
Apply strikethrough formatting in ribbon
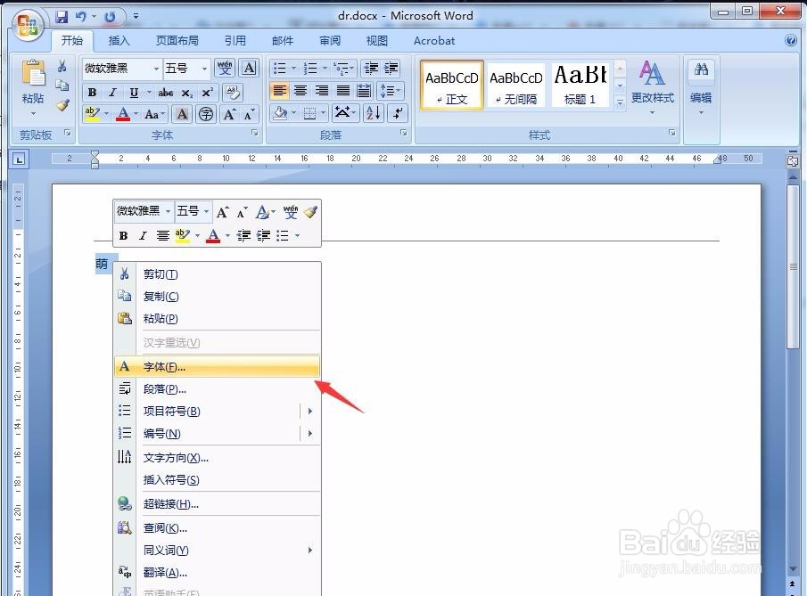pos(165,93)
